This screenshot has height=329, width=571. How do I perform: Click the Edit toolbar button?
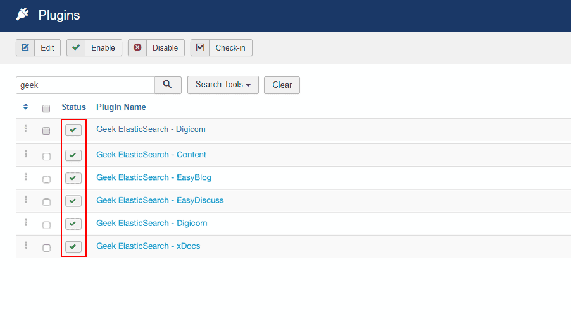(38, 48)
